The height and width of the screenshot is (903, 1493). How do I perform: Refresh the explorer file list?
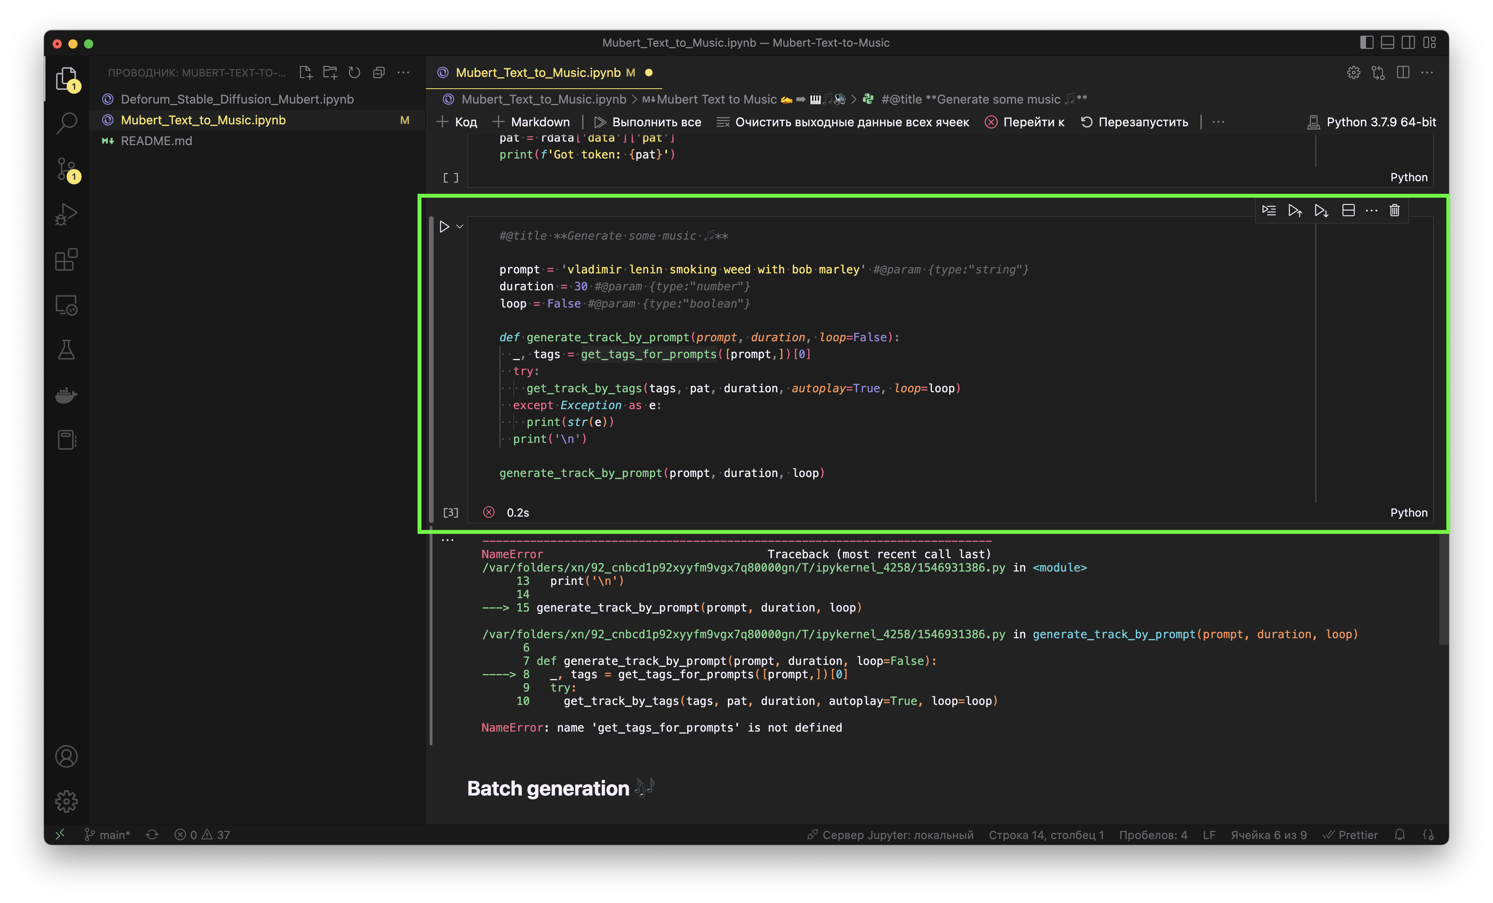[x=354, y=73]
